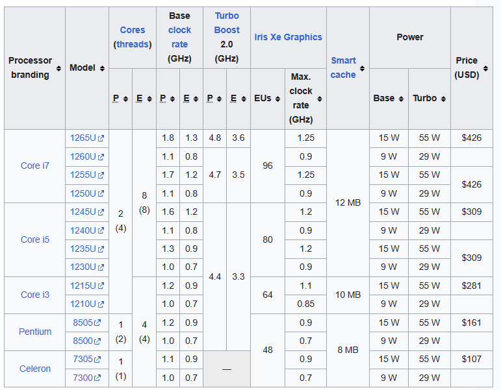Open the Turbo Boost header link
501x390 pixels.
coord(227,23)
